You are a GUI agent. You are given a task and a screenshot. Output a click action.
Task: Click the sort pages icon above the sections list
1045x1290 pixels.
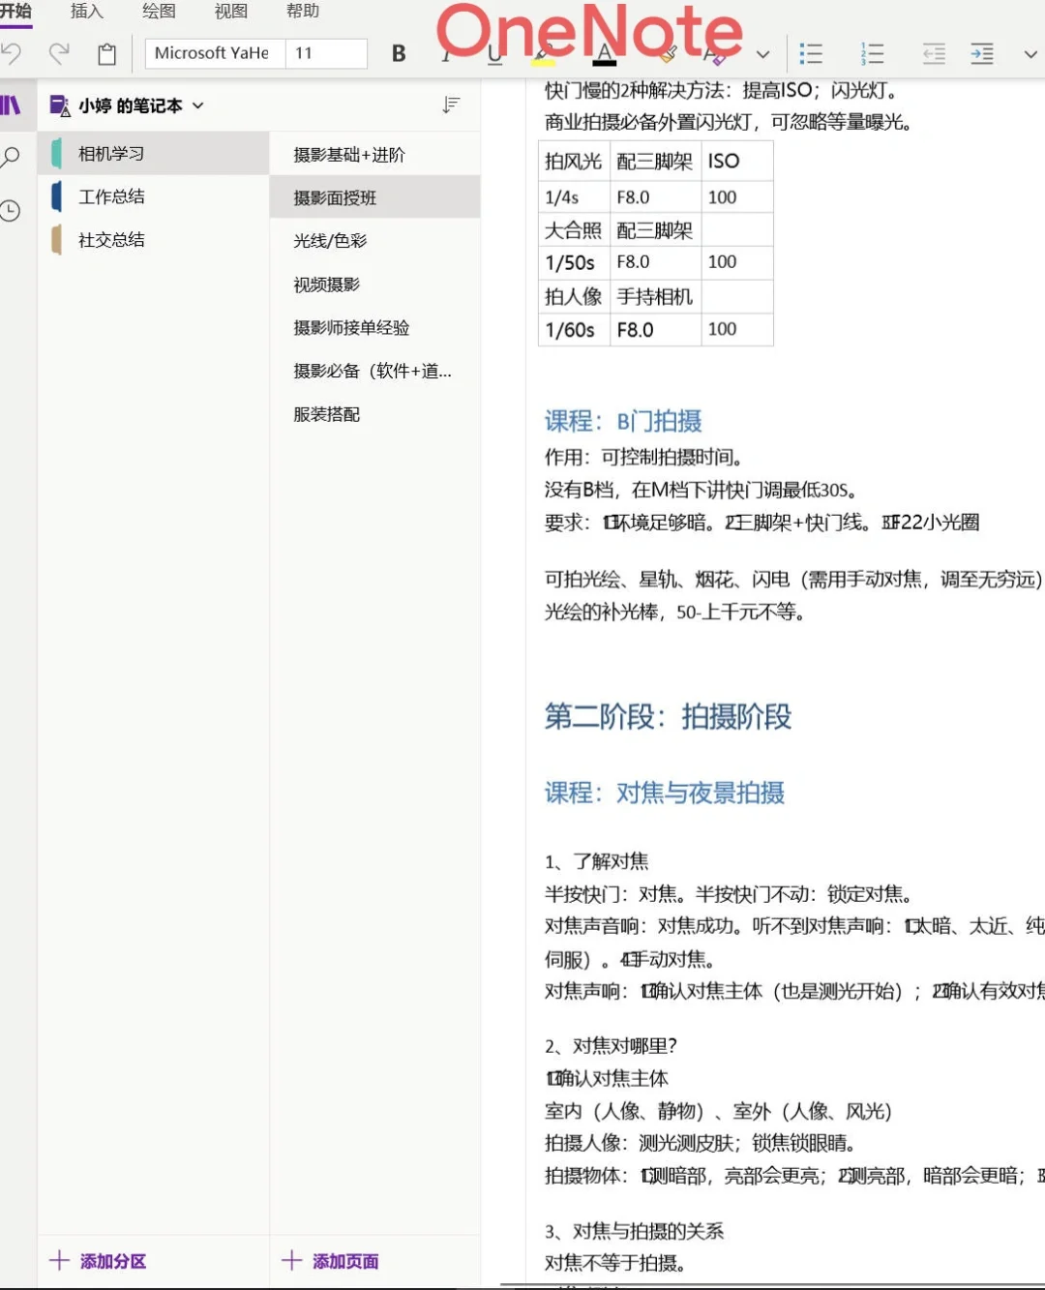click(x=451, y=105)
